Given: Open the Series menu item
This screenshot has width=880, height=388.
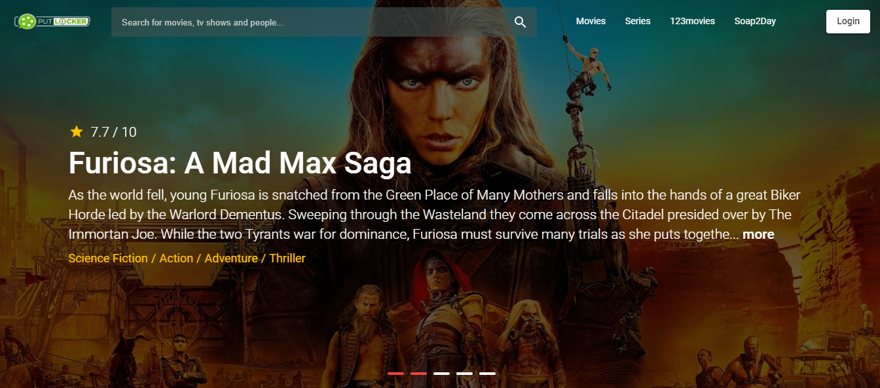Looking at the screenshot, I should pyautogui.click(x=638, y=21).
